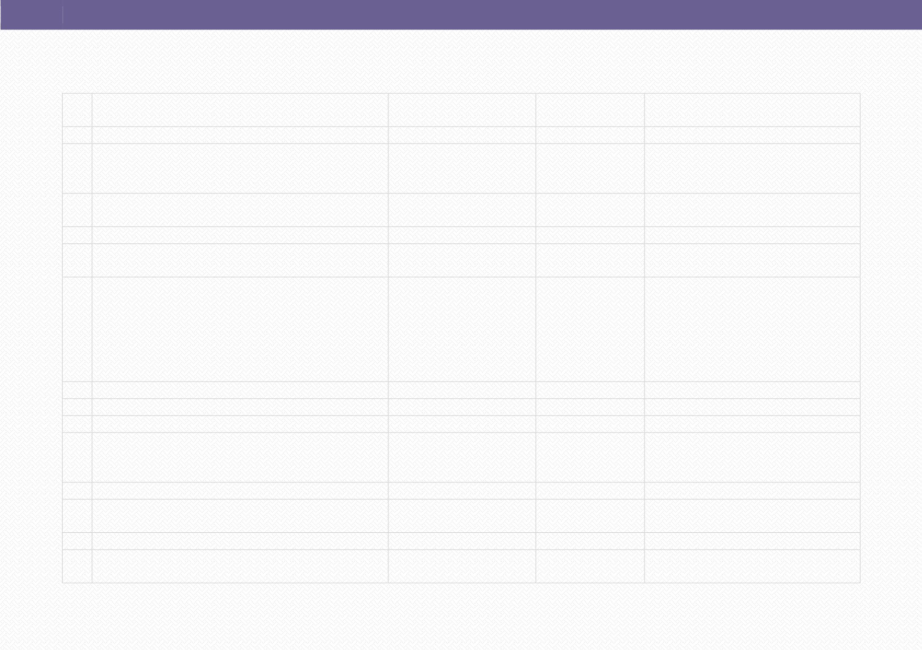Screen dimensions: 922x650
Task: Click the bottom-right cell of the table
Action: click(x=752, y=566)
